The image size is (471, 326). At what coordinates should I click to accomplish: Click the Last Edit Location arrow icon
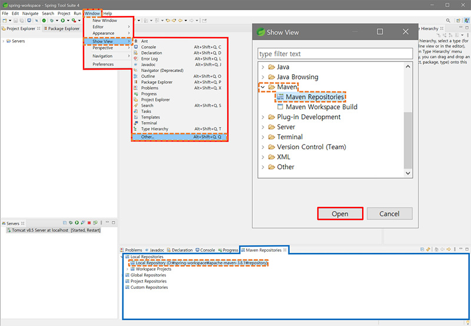click(x=168, y=21)
